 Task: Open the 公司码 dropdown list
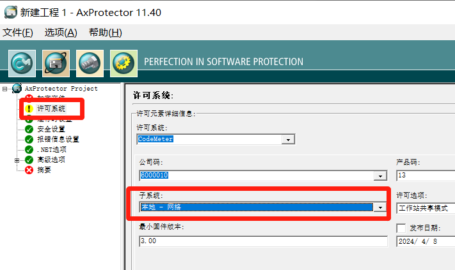point(381,176)
